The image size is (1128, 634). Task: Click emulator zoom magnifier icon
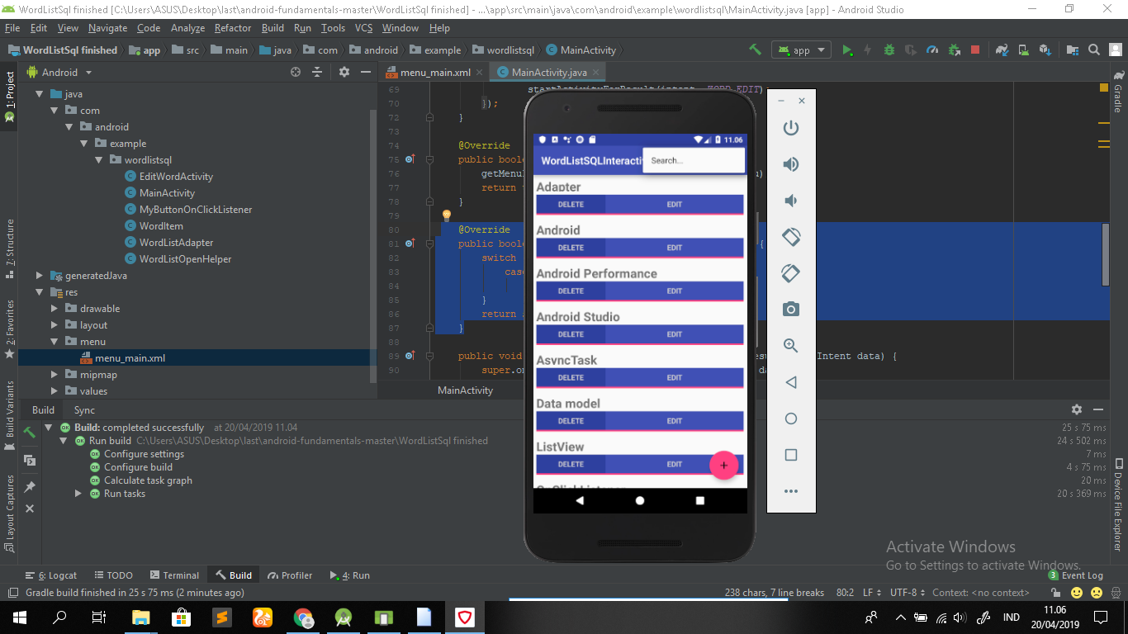[x=791, y=346]
